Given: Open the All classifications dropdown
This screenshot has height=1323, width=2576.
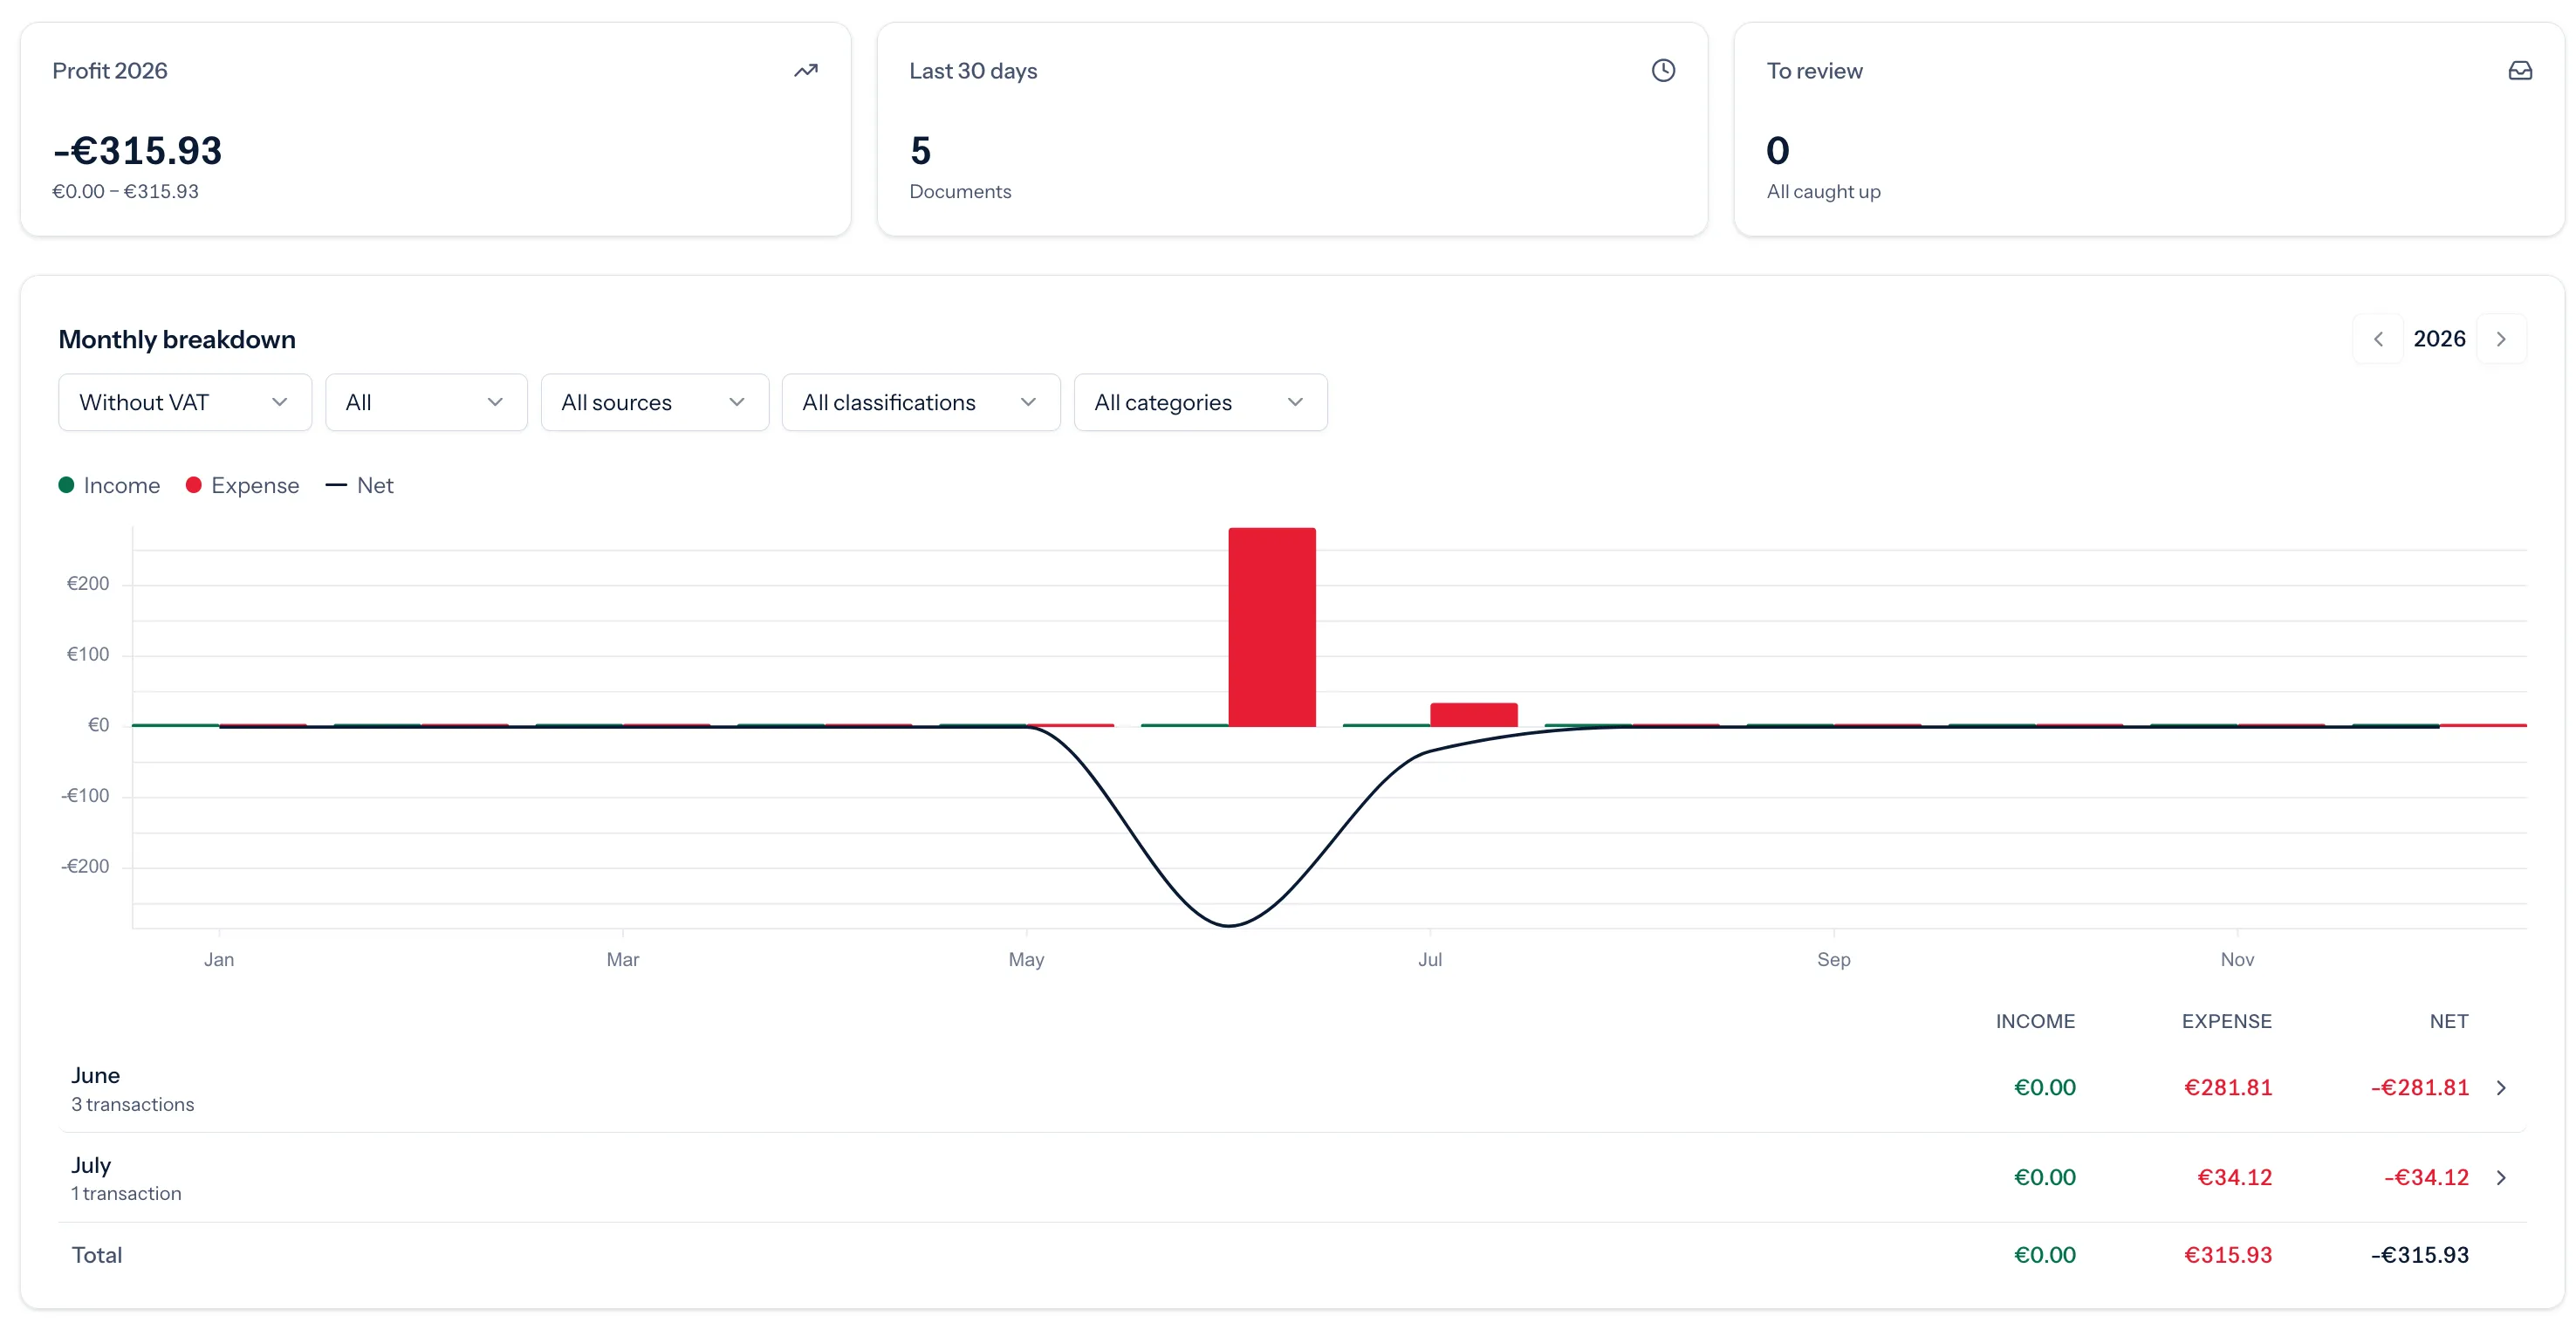Looking at the screenshot, I should coord(920,402).
